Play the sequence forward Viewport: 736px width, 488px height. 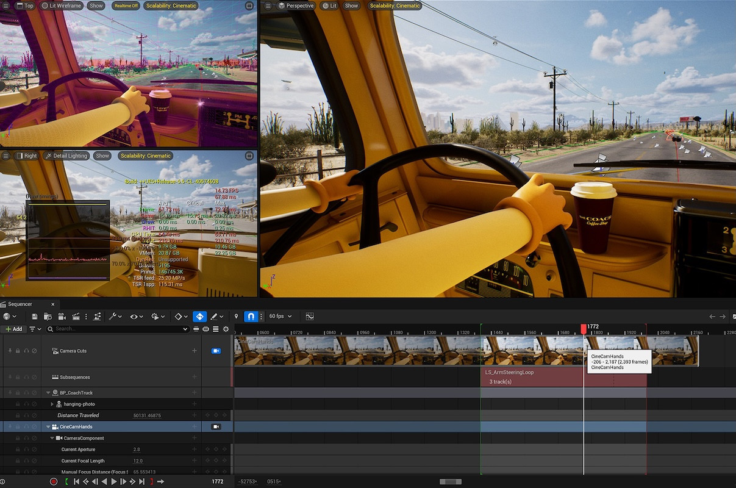tap(113, 481)
